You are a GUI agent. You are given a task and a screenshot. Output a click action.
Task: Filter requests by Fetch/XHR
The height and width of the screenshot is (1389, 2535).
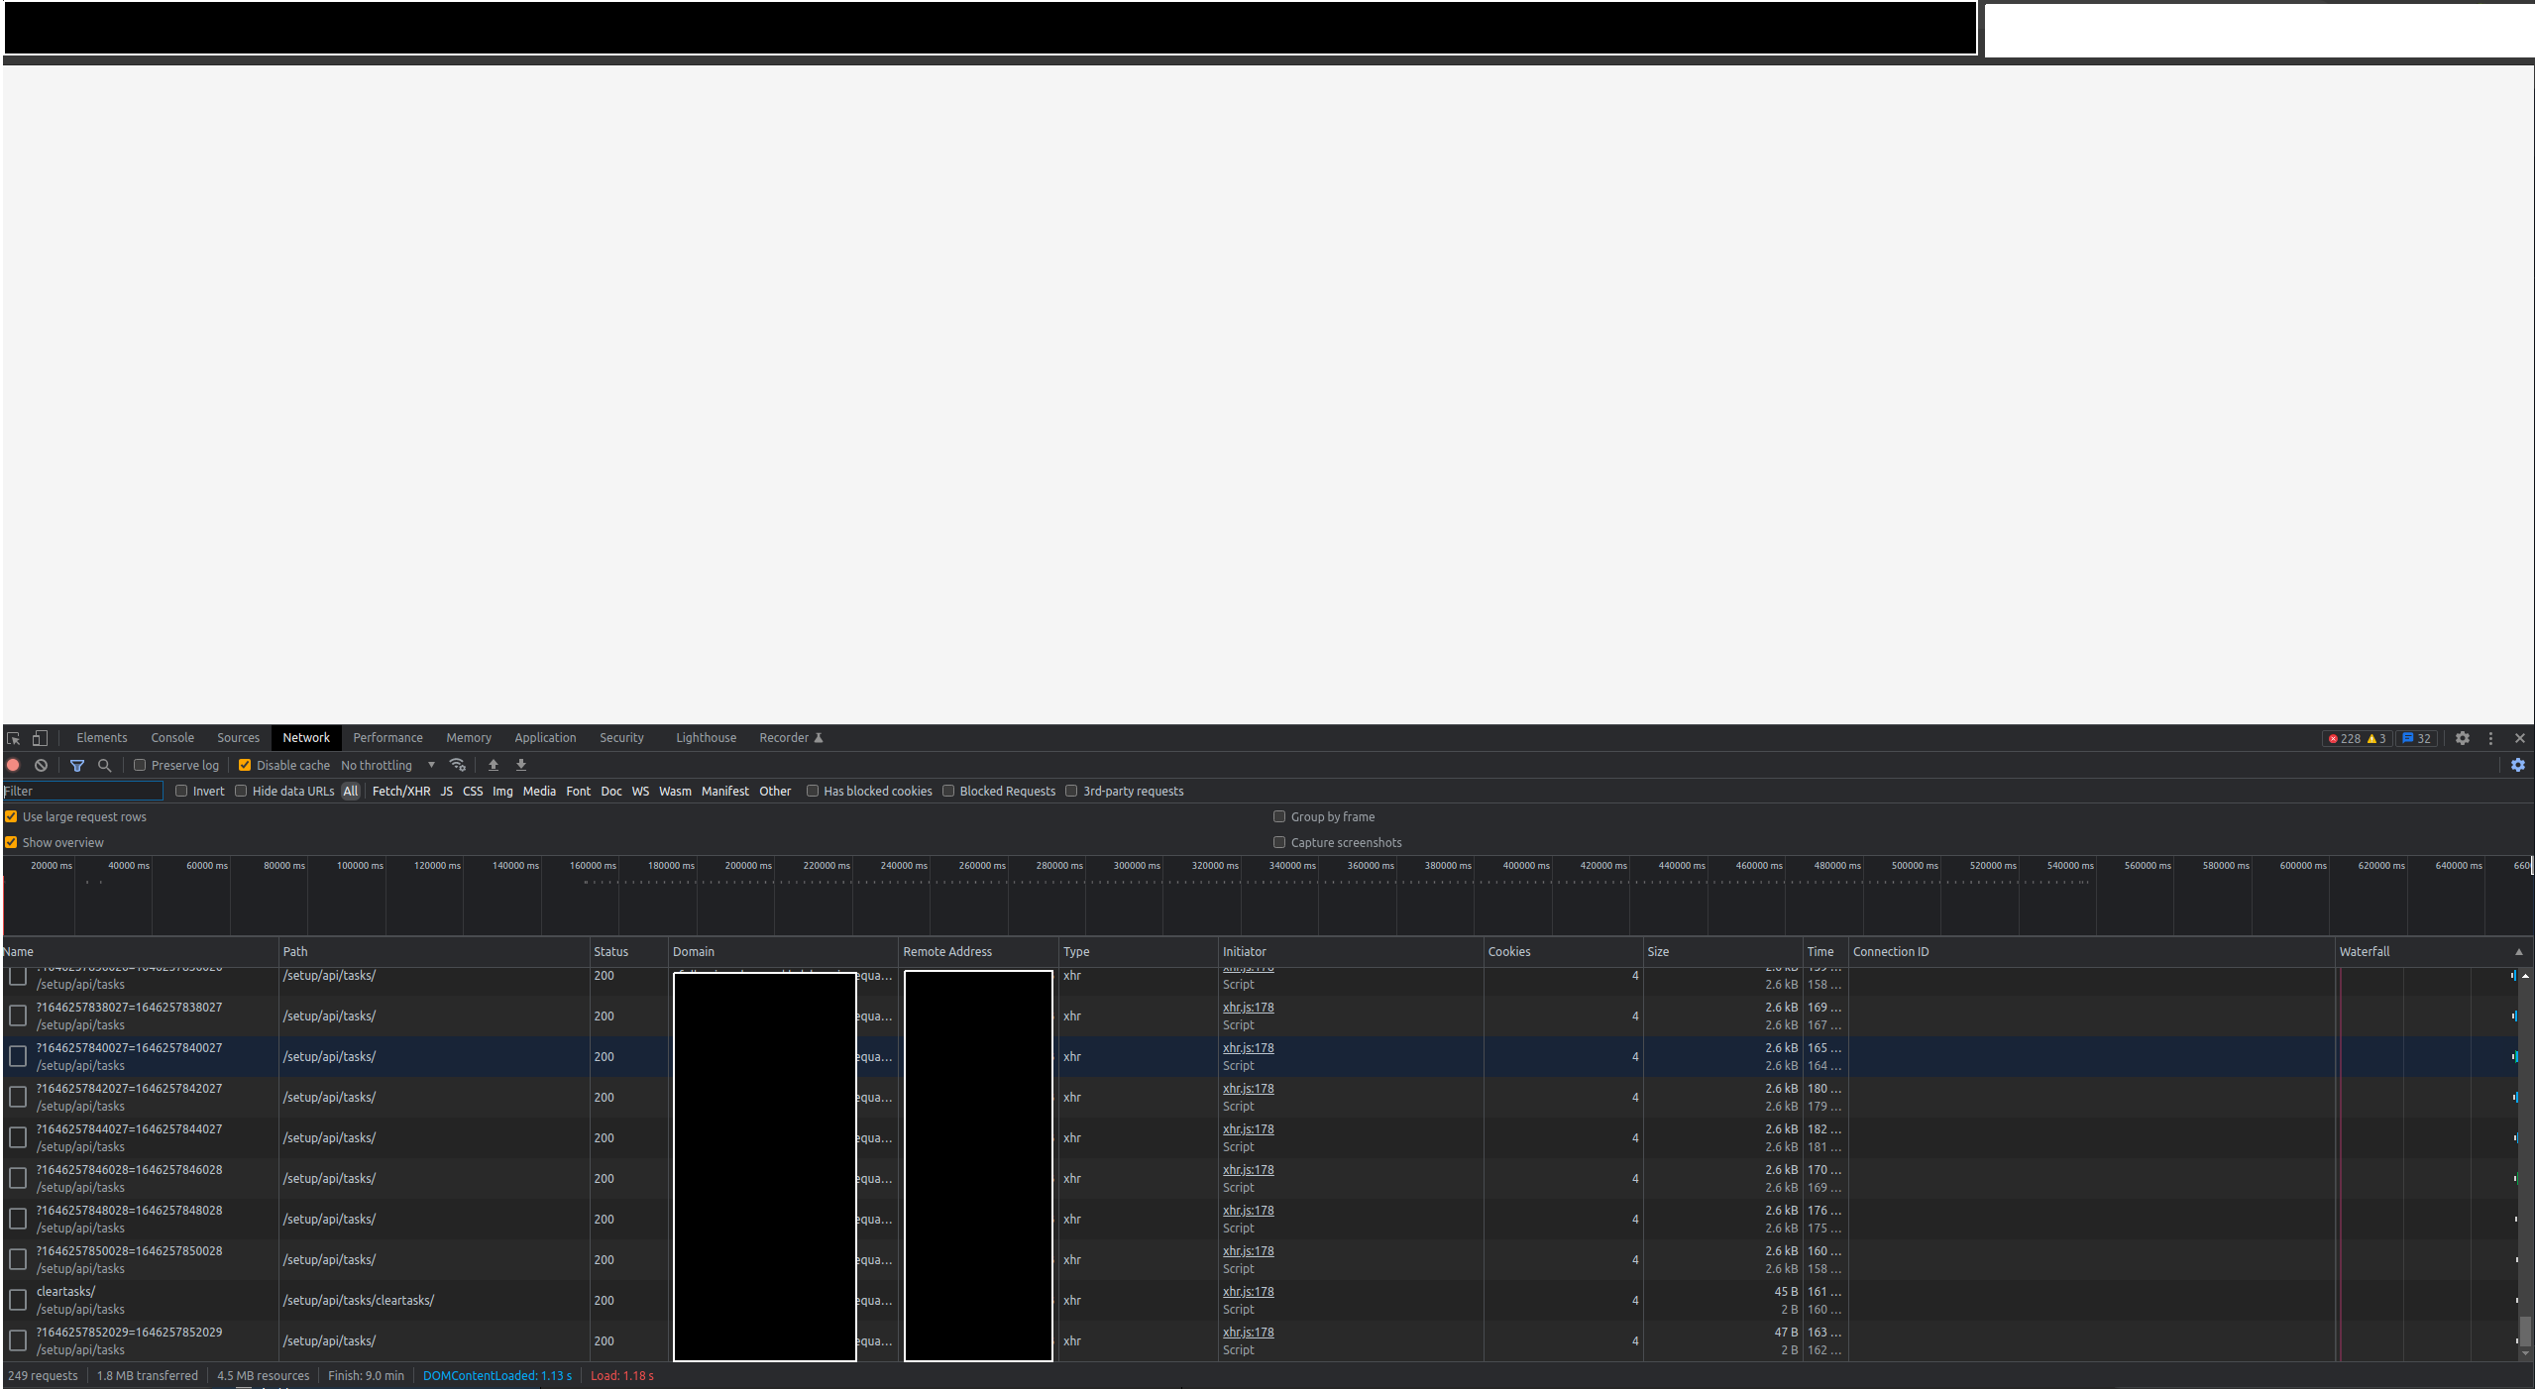tap(400, 791)
